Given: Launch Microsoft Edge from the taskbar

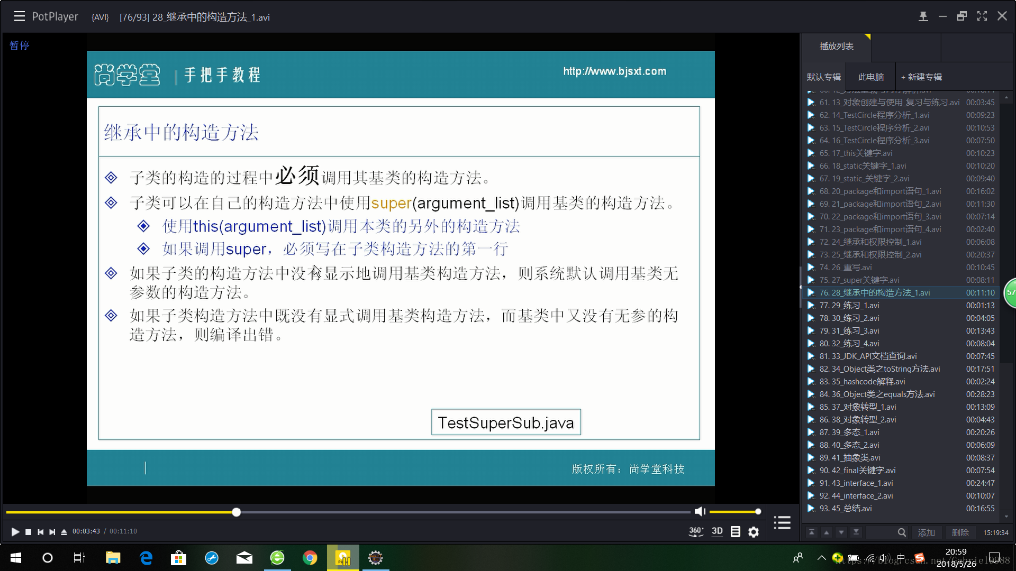Looking at the screenshot, I should pyautogui.click(x=146, y=558).
